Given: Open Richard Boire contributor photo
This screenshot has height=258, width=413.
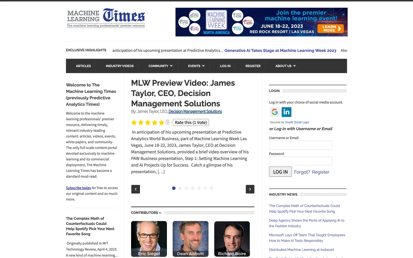Looking at the screenshot, I should (232, 239).
